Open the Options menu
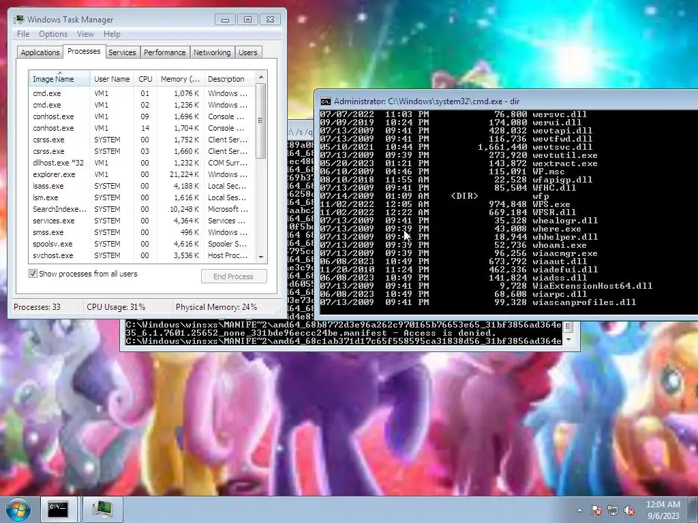 point(53,34)
